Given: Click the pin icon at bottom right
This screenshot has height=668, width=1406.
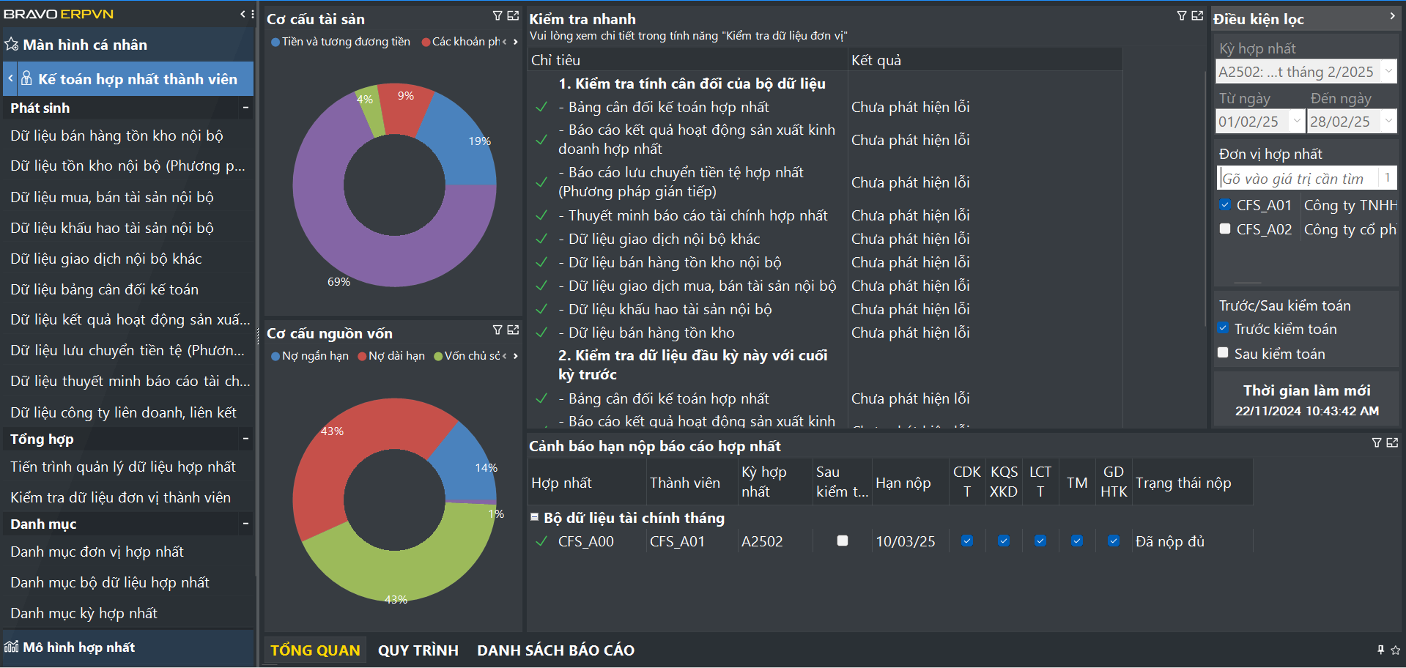Looking at the screenshot, I should pyautogui.click(x=1380, y=650).
